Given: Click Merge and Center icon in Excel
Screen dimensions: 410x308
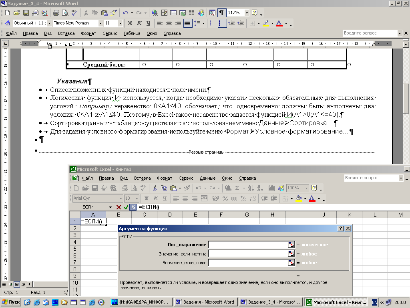Looking at the screenshot, I should (204, 199).
